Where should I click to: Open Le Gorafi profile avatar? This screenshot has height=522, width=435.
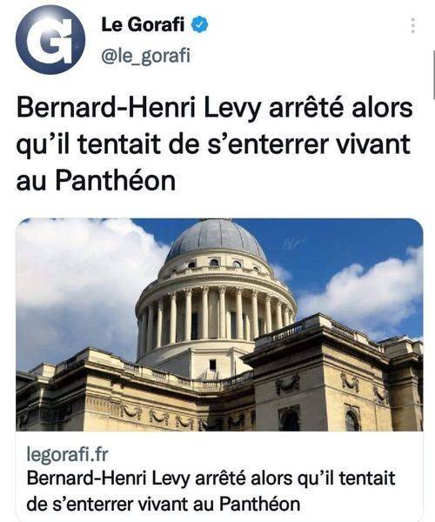(50, 40)
